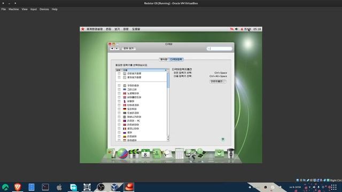Click the Ctrl+Space shortcut text
The height and width of the screenshot is (192, 342).
(221, 73)
